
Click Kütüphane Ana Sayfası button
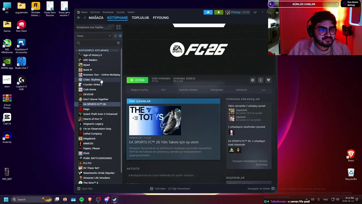coord(95,27)
